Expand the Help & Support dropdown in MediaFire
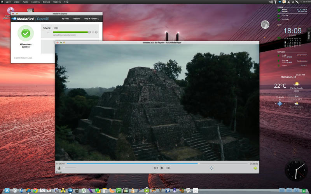This screenshot has width=311, height=194. click(x=92, y=19)
